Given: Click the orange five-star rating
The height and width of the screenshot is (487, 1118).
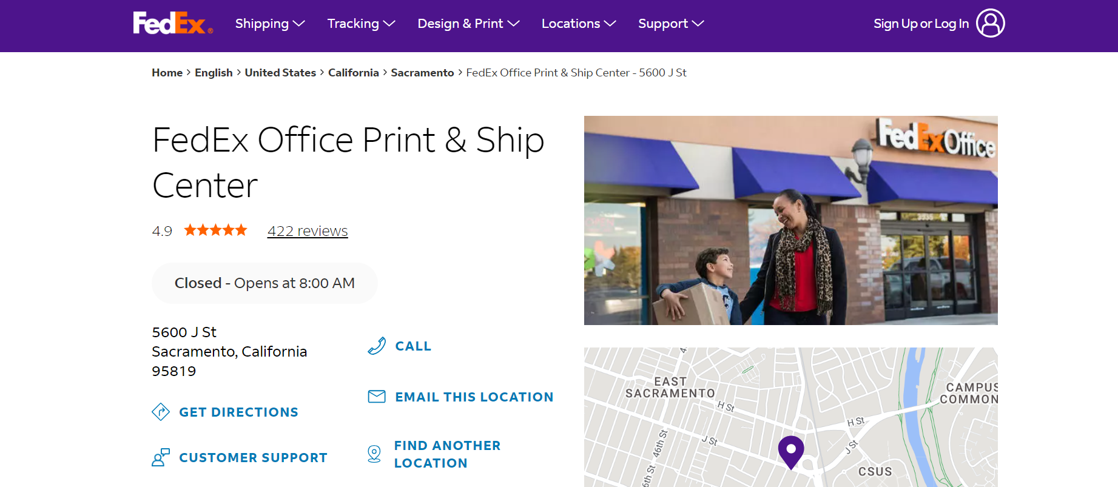Looking at the screenshot, I should pos(216,230).
